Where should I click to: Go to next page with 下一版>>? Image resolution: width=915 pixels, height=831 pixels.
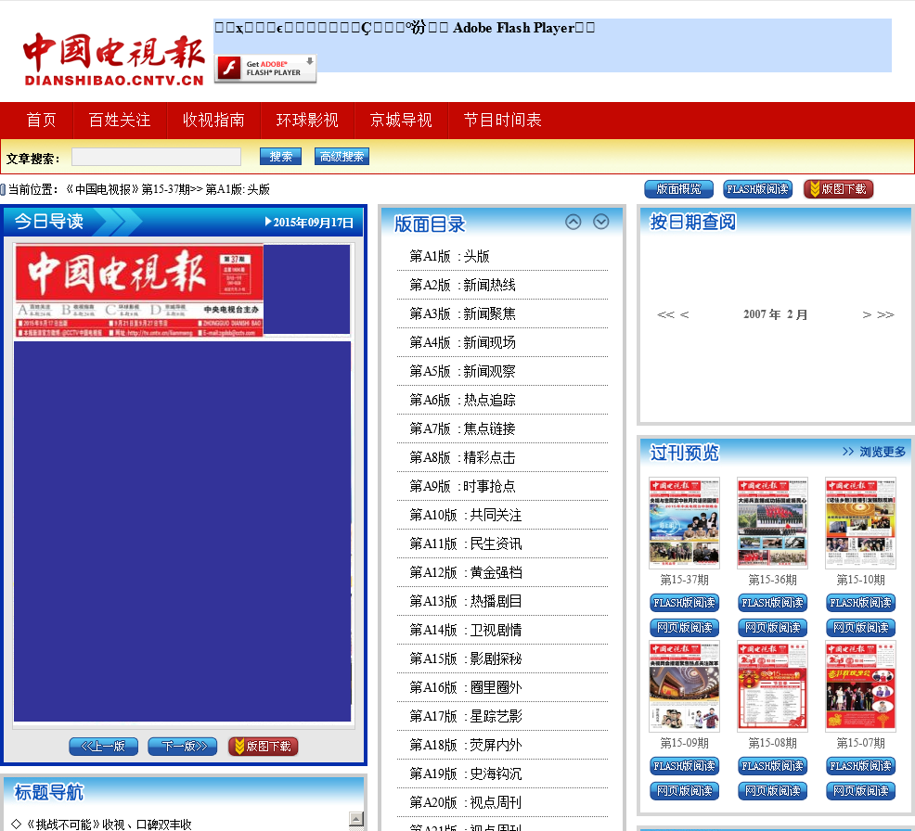click(182, 747)
